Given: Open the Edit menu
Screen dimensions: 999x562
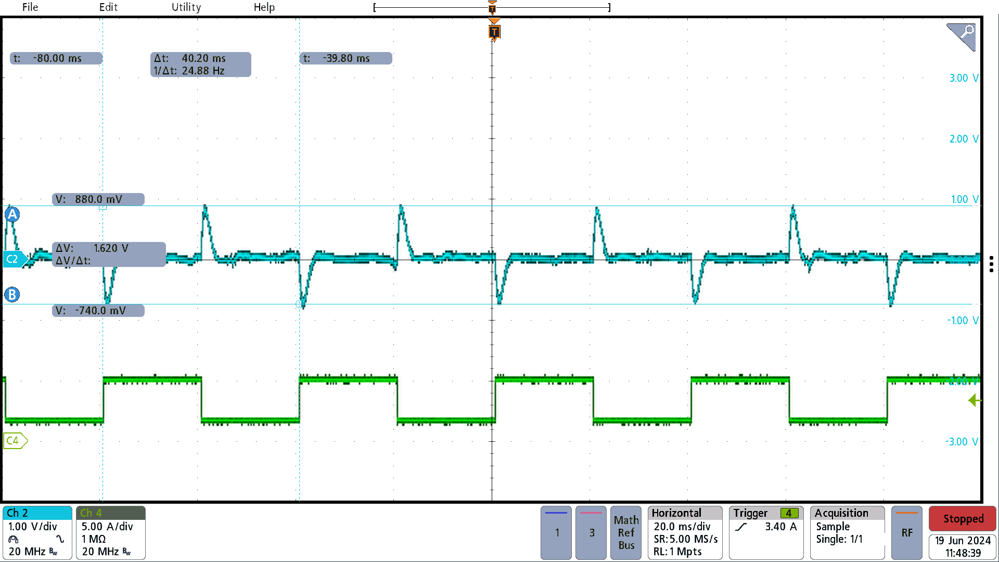Looking at the screenshot, I should [108, 7].
